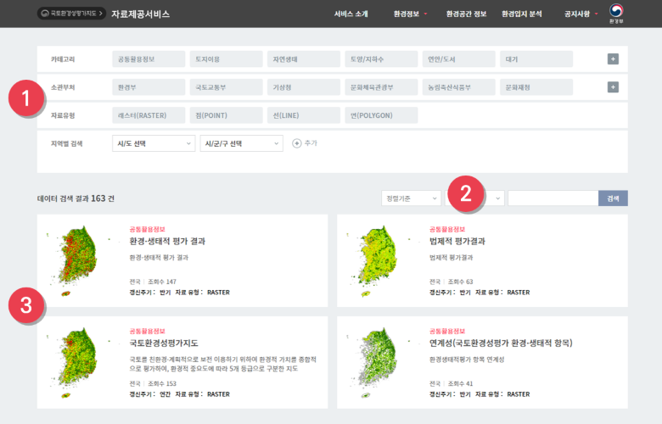The image size is (662, 424).
Task: Toggle the 자연생태 category filter
Action: [x=304, y=59]
